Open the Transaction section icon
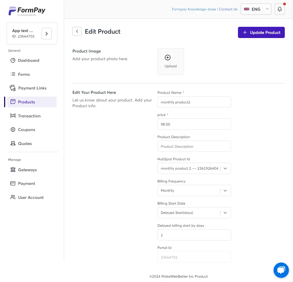 click(13, 116)
